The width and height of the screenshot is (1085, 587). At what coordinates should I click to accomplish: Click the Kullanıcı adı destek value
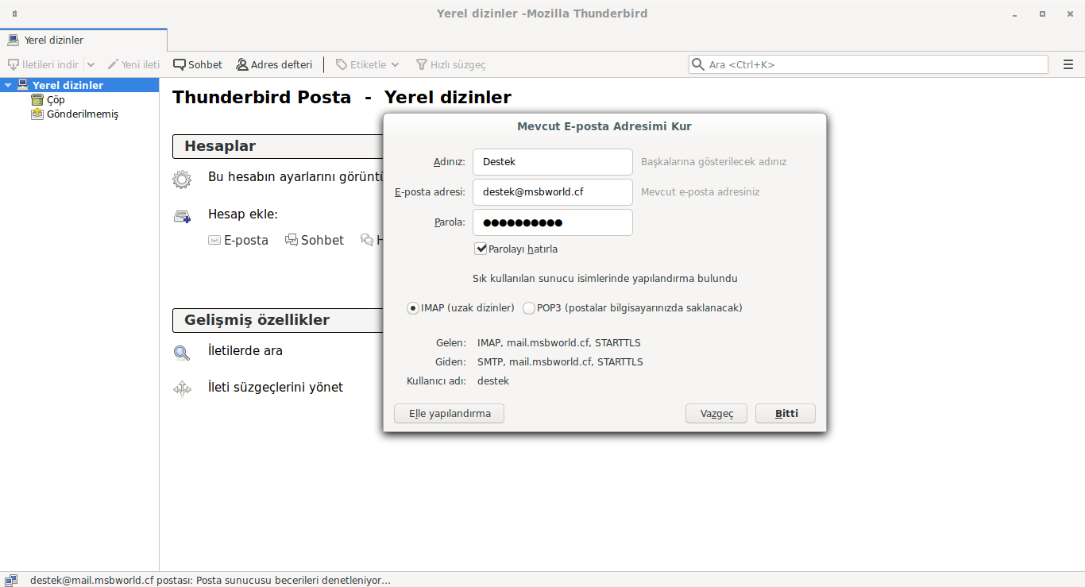tap(493, 381)
